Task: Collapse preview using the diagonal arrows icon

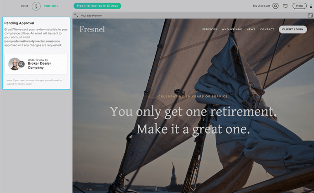Action: 76,16
